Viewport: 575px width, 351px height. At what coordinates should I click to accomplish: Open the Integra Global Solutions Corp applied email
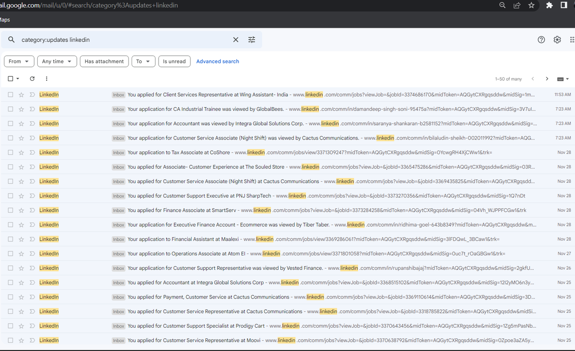pyautogui.click(x=287, y=283)
